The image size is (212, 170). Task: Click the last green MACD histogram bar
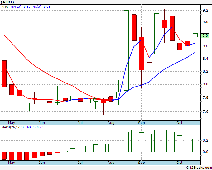pyautogui.click(x=195, y=145)
